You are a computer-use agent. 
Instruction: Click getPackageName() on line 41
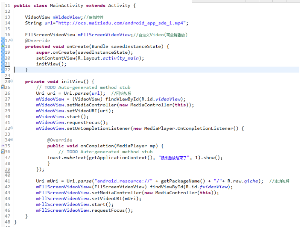click(x=183, y=181)
